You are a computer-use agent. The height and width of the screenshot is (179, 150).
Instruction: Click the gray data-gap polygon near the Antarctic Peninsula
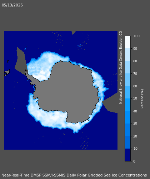[21, 62]
